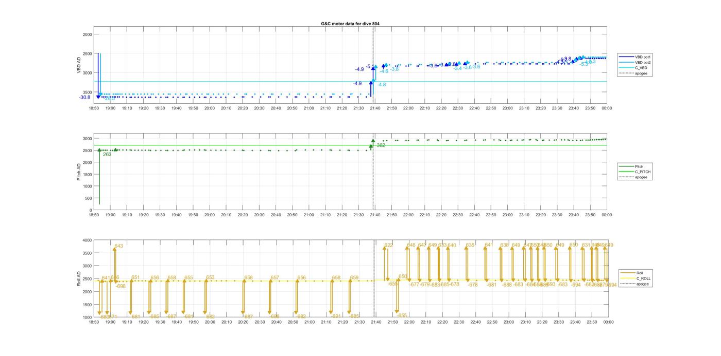
Task: Click the 'VBD AD' y-axis label
Action: (79, 64)
